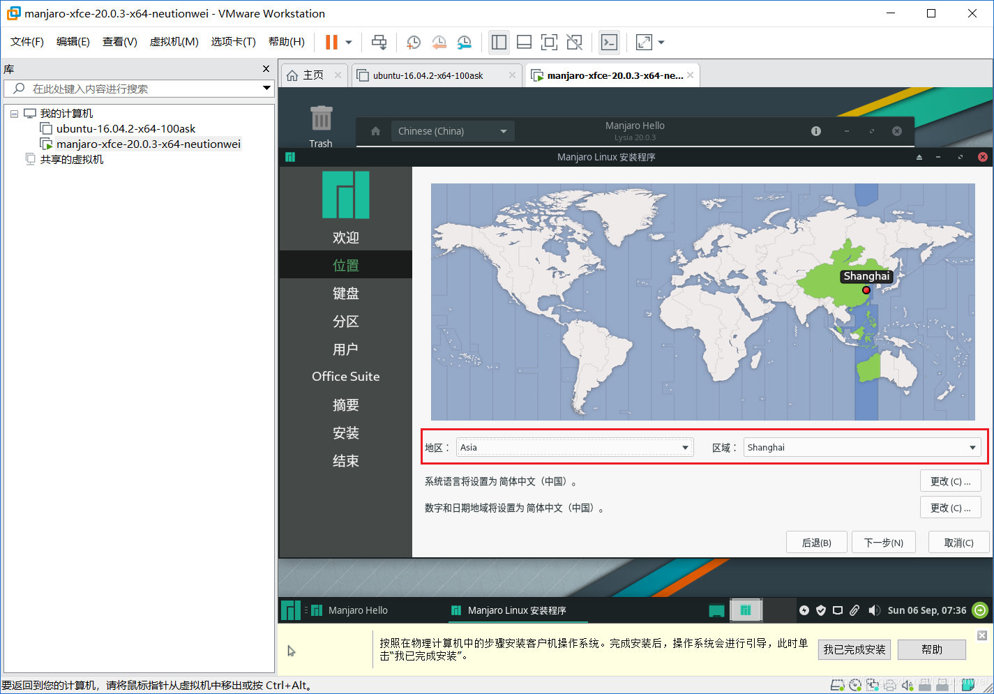Screen dimensions: 994x694
Task: Open the power options dropdown arrow
Action: click(x=349, y=43)
